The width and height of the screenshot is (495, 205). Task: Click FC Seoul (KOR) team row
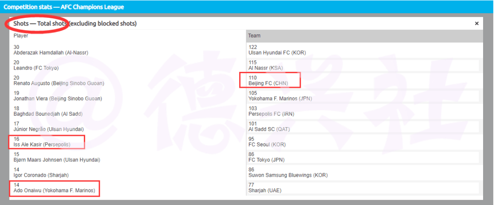pos(365,142)
